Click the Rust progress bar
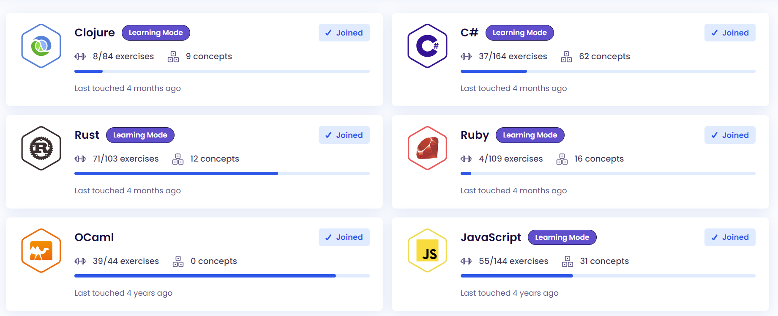This screenshot has width=778, height=316. [x=222, y=173]
